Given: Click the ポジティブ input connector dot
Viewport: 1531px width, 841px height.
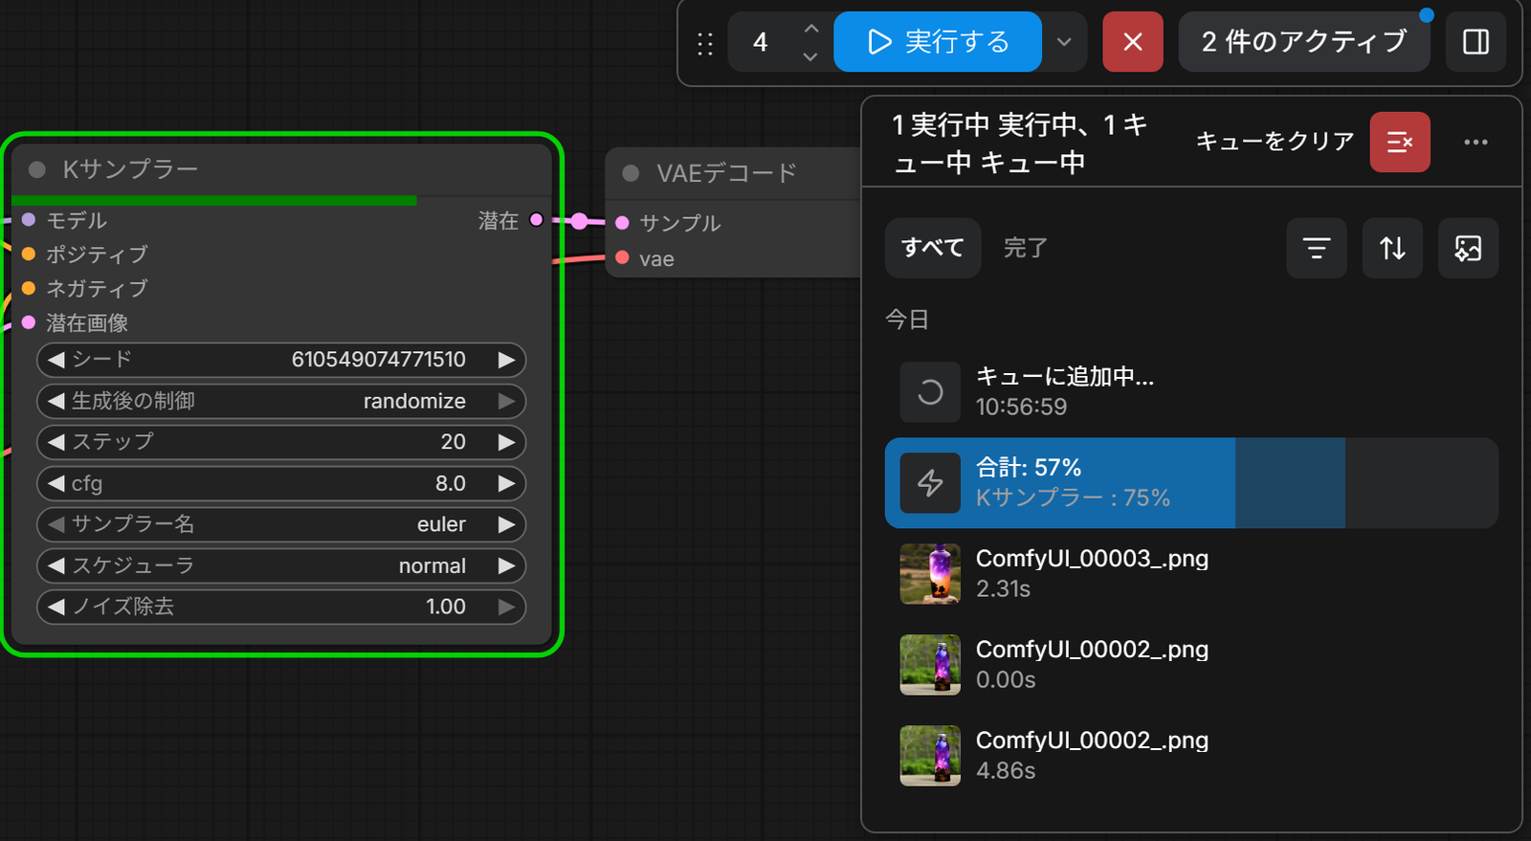Looking at the screenshot, I should coord(29,254).
